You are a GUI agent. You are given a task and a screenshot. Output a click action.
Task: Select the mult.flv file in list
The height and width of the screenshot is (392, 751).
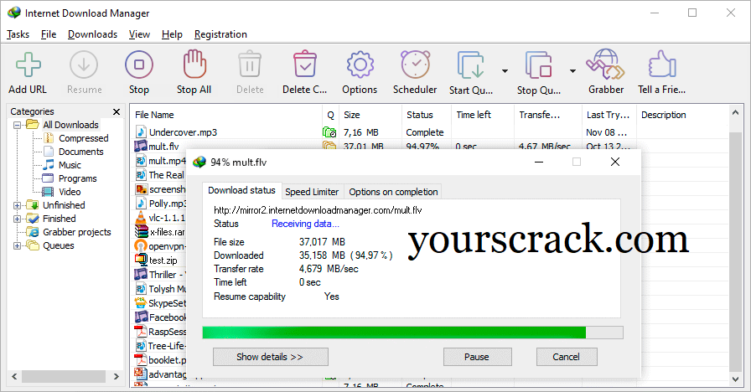point(163,147)
